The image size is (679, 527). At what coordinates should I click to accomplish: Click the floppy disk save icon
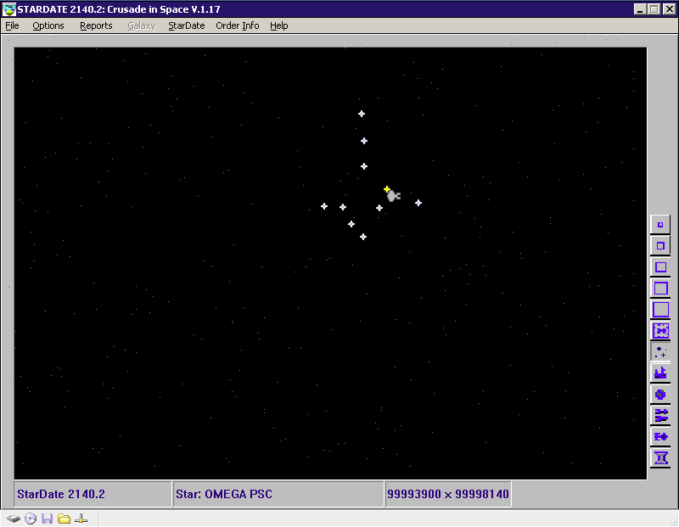point(48,519)
